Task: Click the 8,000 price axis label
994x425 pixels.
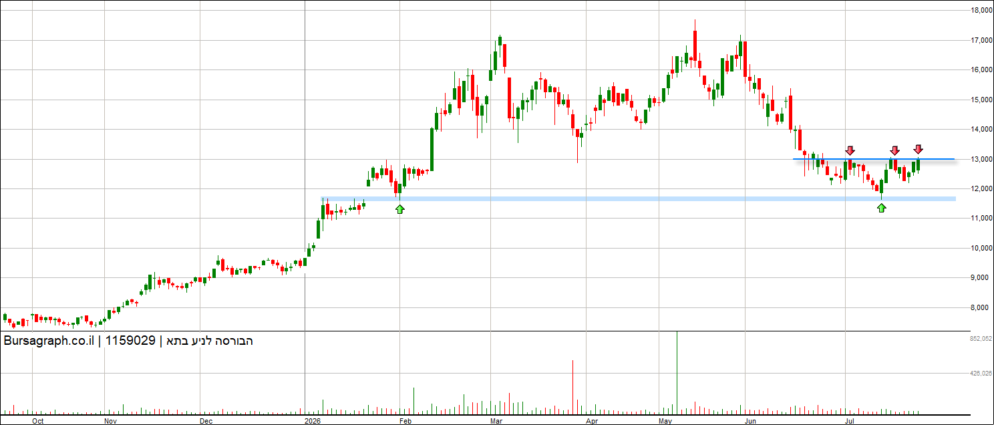Action: 982,308
